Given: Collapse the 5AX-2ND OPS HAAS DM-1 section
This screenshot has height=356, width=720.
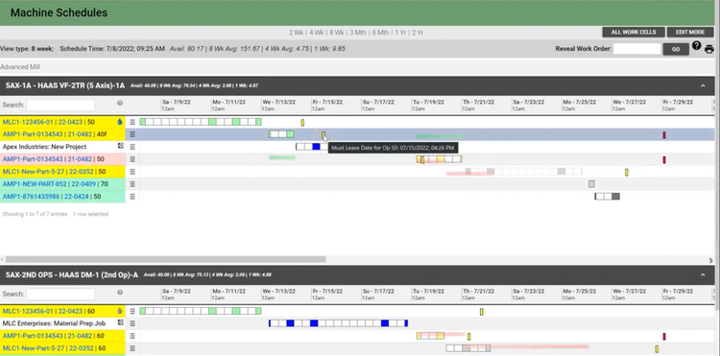Looking at the screenshot, I should point(703,274).
